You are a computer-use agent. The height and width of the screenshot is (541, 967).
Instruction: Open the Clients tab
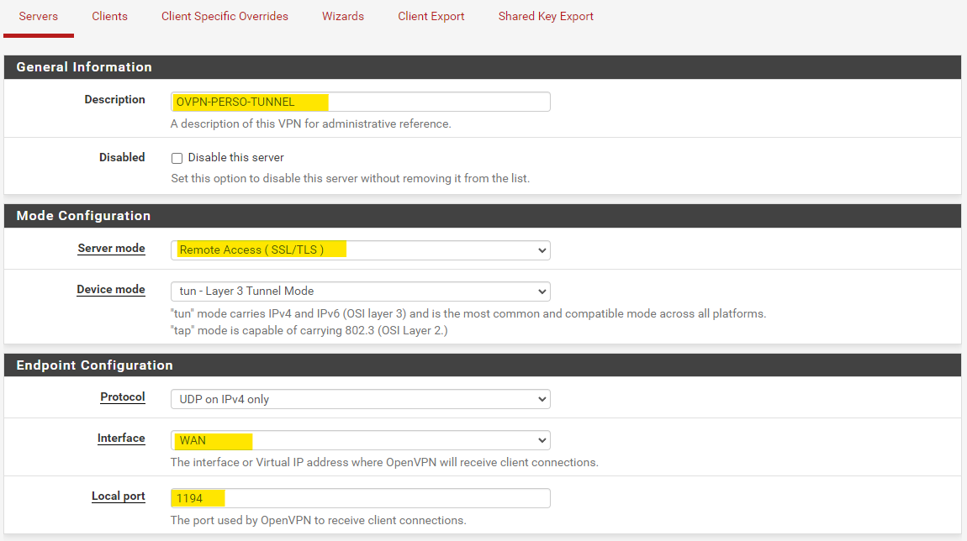coord(109,16)
